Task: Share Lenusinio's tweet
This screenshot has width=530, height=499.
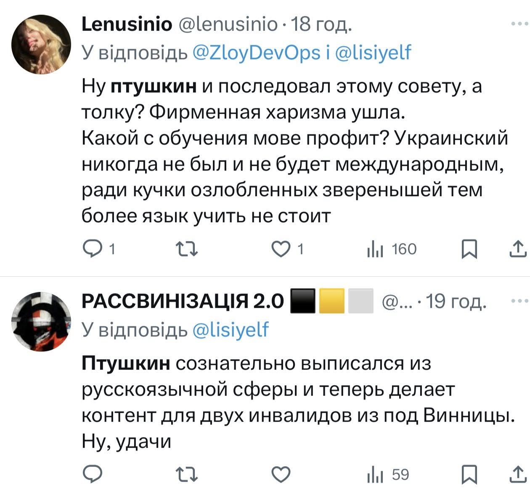Action: click(517, 249)
